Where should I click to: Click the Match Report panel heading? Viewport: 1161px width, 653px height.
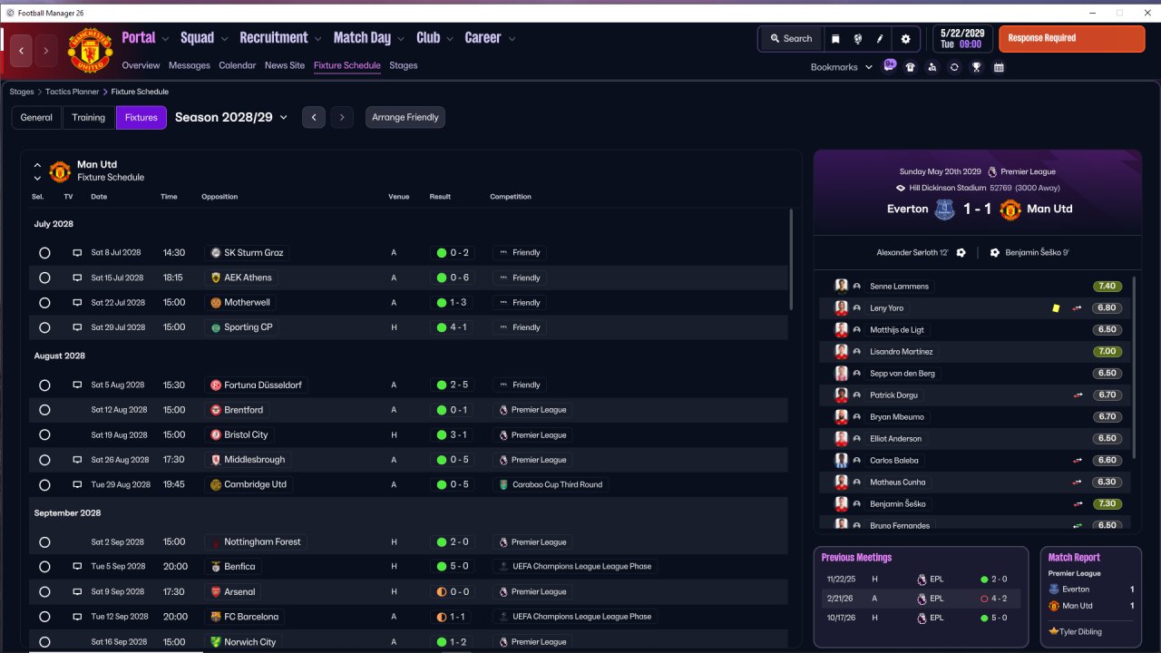tap(1074, 558)
